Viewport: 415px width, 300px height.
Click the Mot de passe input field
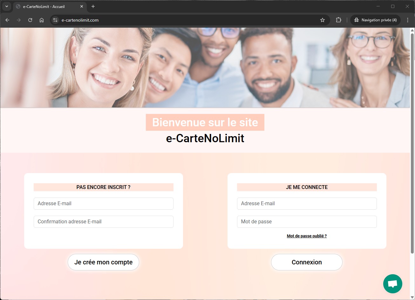click(x=307, y=222)
